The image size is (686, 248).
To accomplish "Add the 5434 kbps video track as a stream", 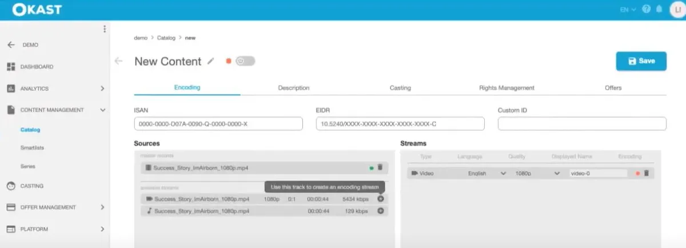I will click(x=381, y=199).
